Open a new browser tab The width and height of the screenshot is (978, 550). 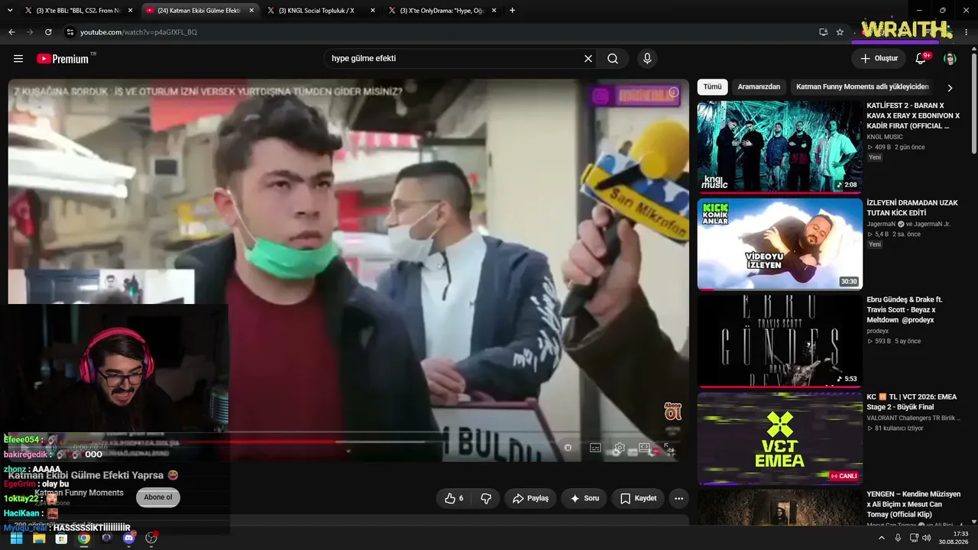512,11
